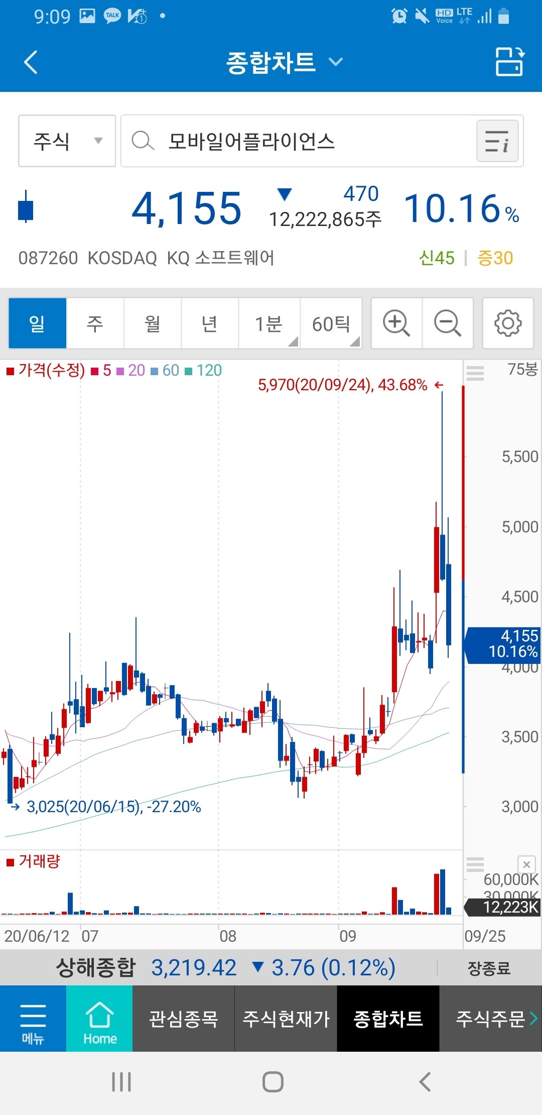Tap the back arrow in header
Image resolution: width=542 pixels, height=1115 pixels.
pyautogui.click(x=31, y=62)
